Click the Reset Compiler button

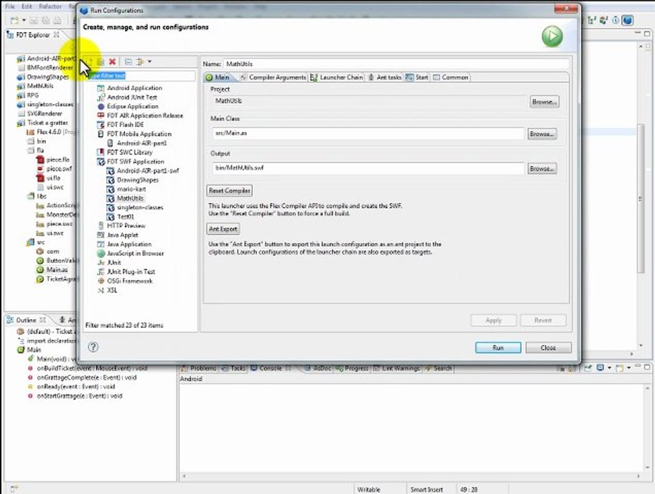(229, 191)
